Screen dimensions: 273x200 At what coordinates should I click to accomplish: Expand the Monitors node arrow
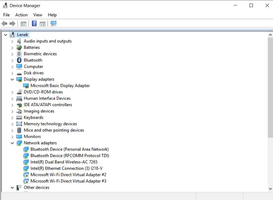tap(12, 137)
